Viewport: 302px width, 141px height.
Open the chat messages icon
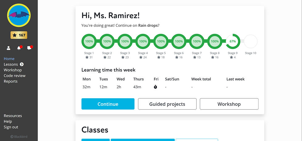(29, 48)
